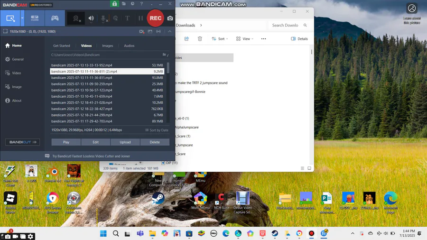
Task: Open the Steam desktop shortcut
Action: point(158,201)
